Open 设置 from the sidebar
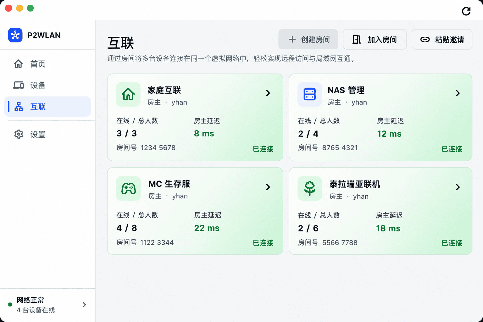The width and height of the screenshot is (483, 322). pyautogui.click(x=47, y=134)
